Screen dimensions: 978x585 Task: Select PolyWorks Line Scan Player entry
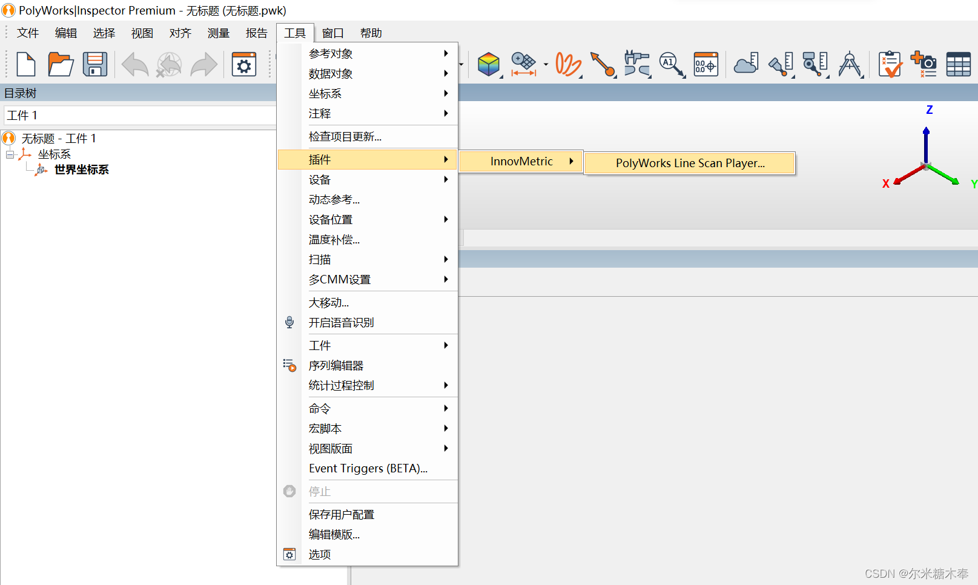click(690, 163)
